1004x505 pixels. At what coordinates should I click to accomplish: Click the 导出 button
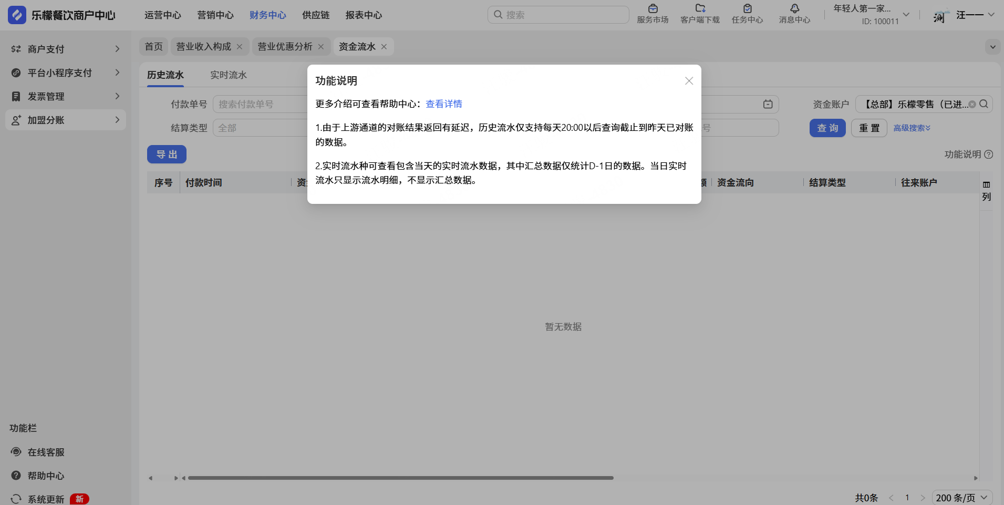(167, 154)
